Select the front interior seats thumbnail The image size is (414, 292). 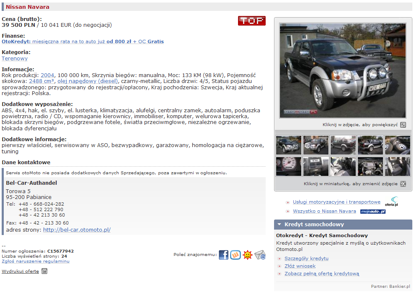343,166
